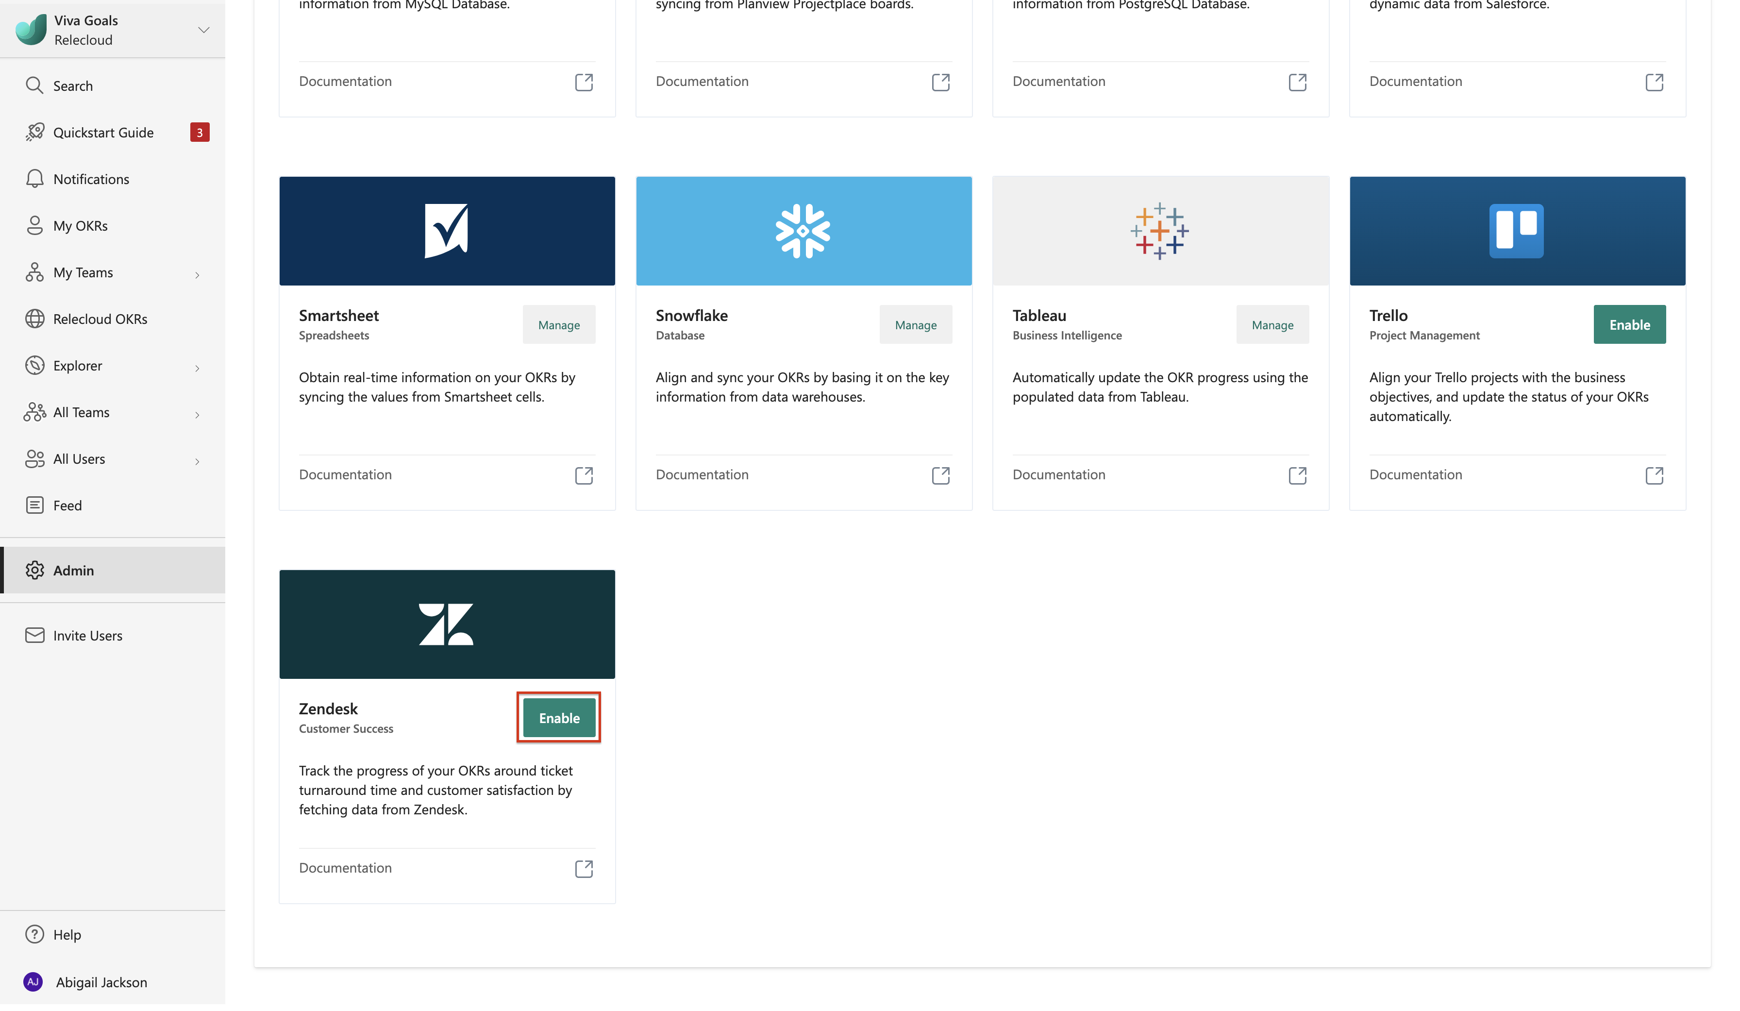Click the Feed icon in sidebar
Image resolution: width=1740 pixels, height=1011 pixels.
point(34,505)
